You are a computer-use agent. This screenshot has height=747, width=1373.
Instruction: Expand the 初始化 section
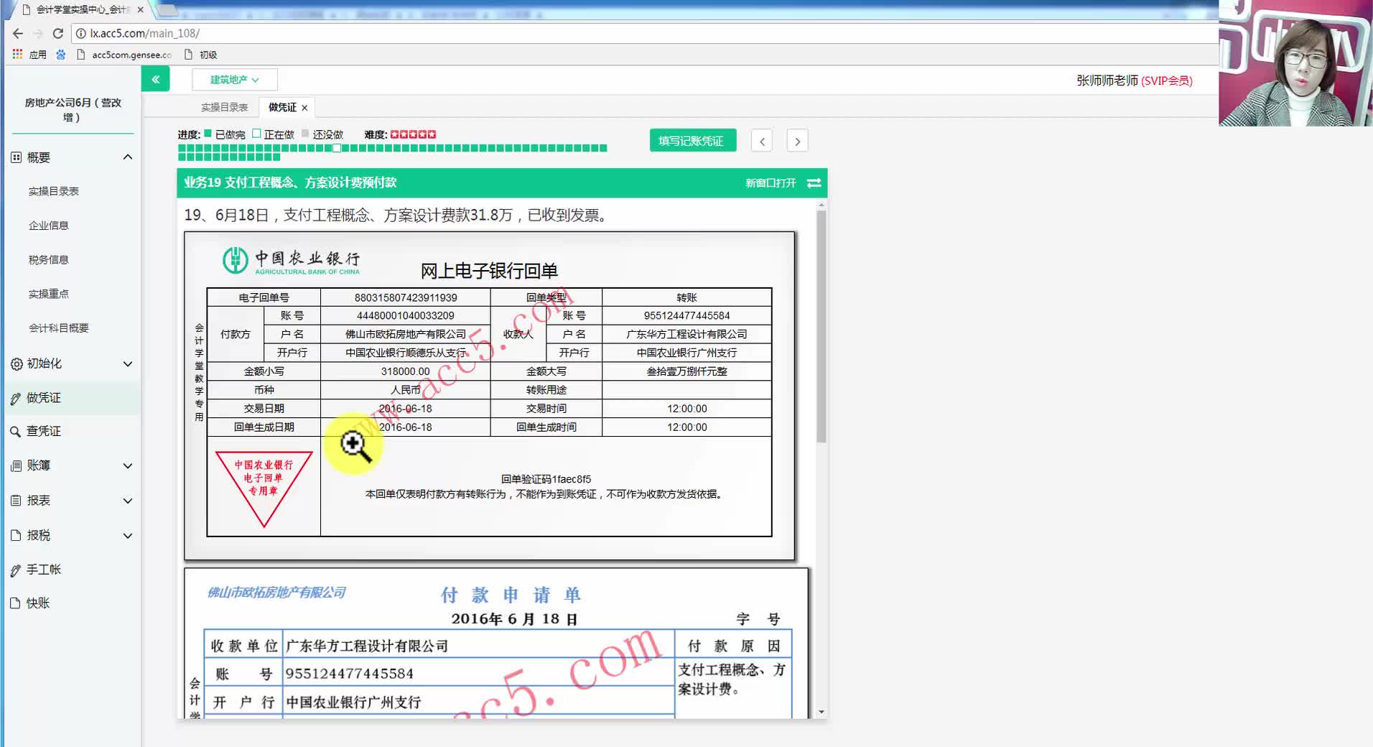[127, 364]
